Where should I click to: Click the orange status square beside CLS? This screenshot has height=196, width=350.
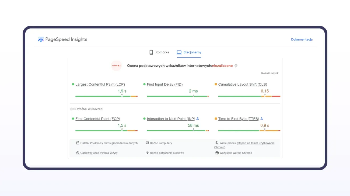pos(216,84)
